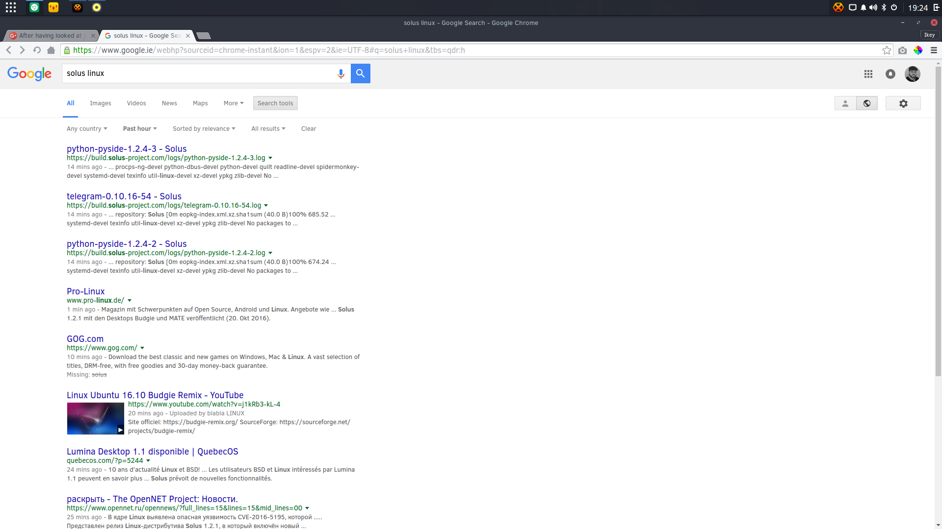The image size is (942, 529).
Task: Open the yellow circle Chrome-like icon in panel
Action: pos(97,7)
